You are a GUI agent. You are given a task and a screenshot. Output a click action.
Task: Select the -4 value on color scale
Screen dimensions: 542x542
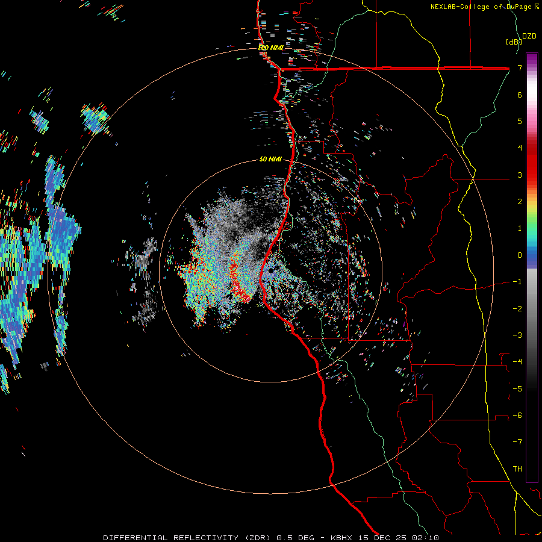(517, 362)
